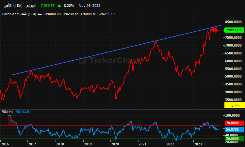Click the green 7989.6699 price tag
The image size is (245, 147).
coord(234,30)
